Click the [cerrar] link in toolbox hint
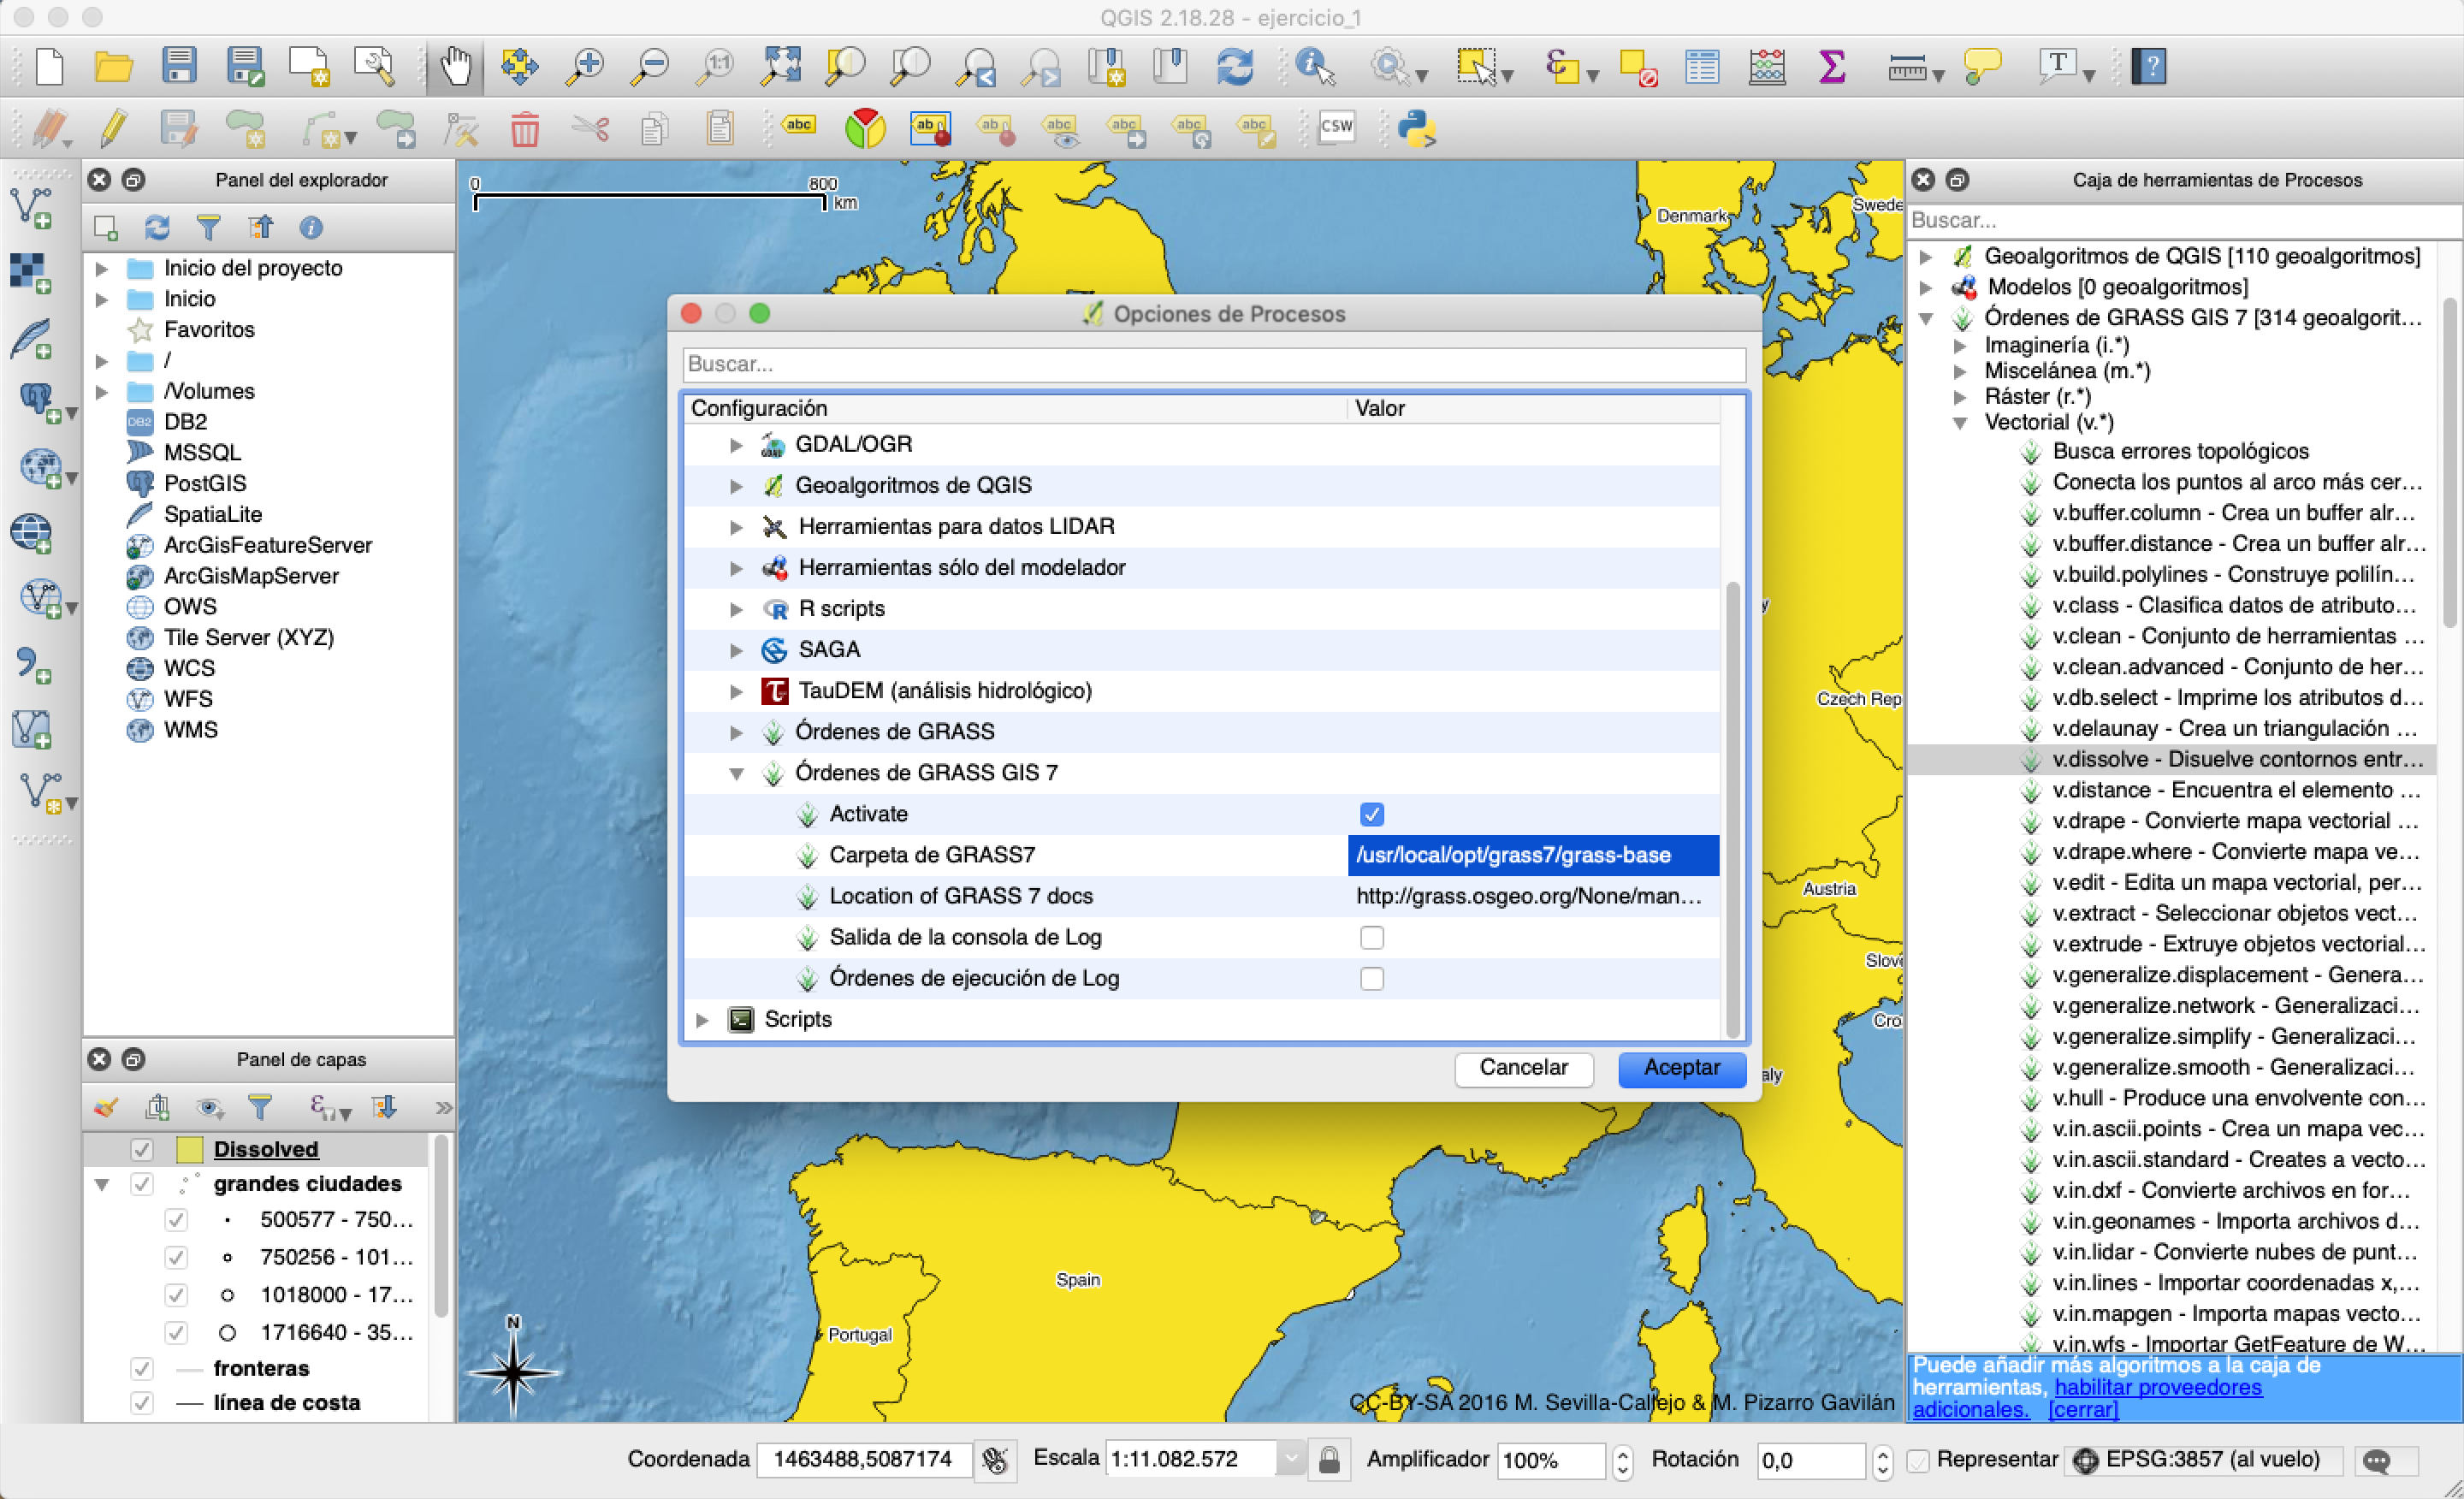This screenshot has height=1499, width=2464. coord(2083,1410)
